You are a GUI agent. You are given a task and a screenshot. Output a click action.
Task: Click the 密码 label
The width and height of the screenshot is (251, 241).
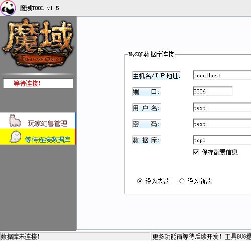[147, 124]
